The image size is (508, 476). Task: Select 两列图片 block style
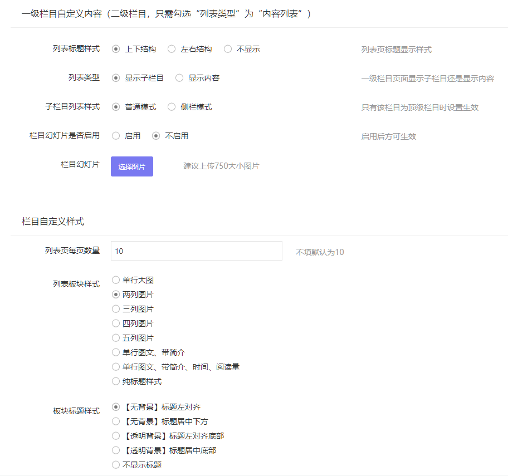[x=116, y=295]
